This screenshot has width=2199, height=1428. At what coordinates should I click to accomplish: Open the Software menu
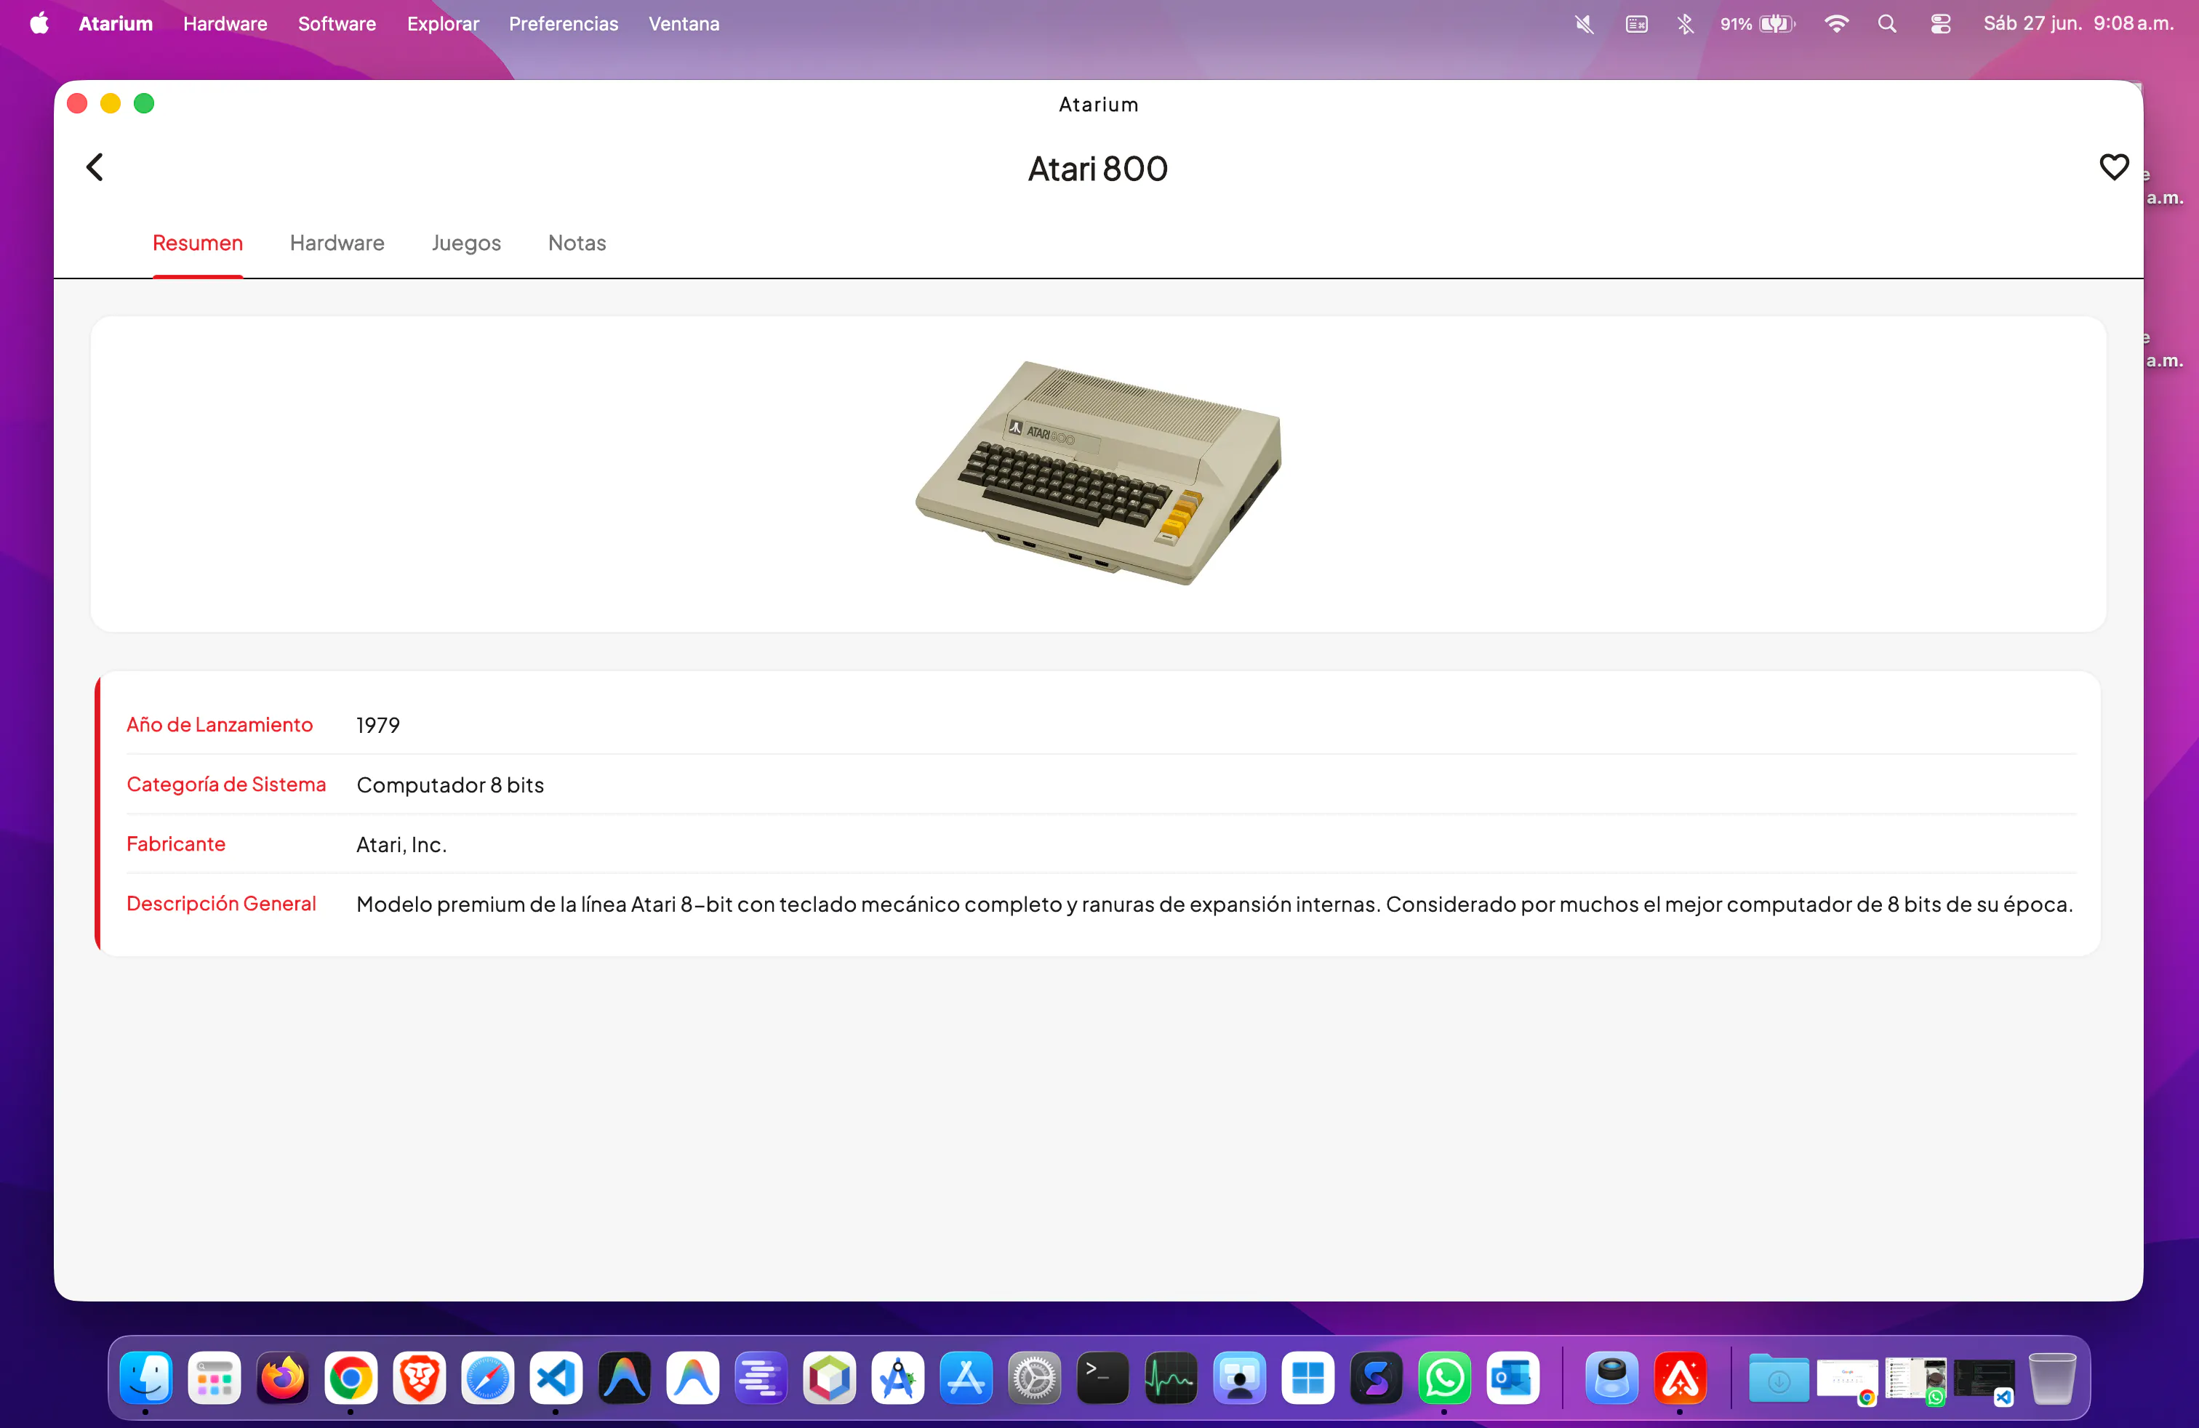click(x=337, y=23)
